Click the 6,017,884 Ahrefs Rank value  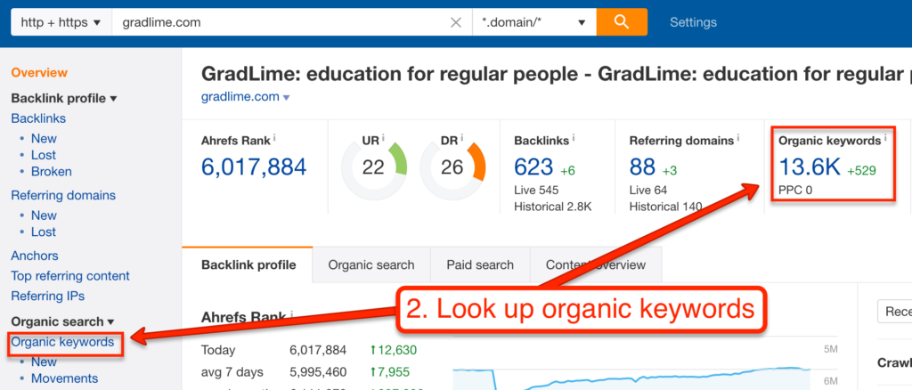coord(254,167)
